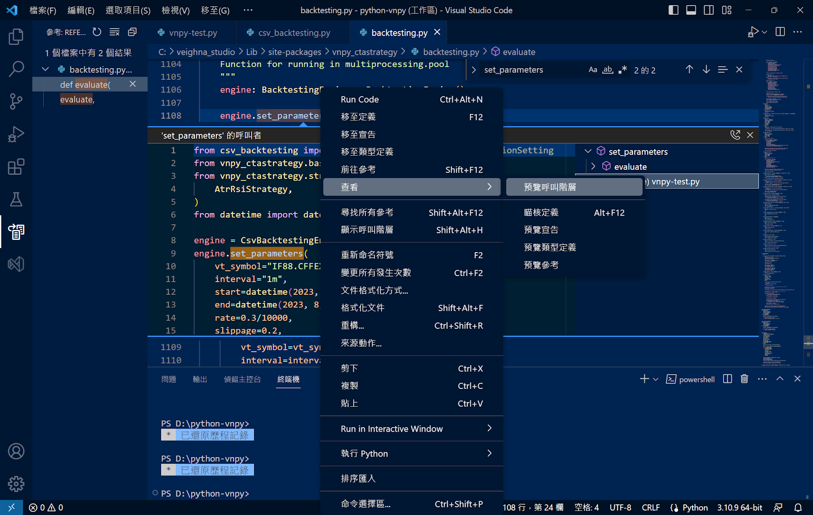Refresh the references results
Image resolution: width=813 pixels, height=515 pixels.
click(x=97, y=32)
